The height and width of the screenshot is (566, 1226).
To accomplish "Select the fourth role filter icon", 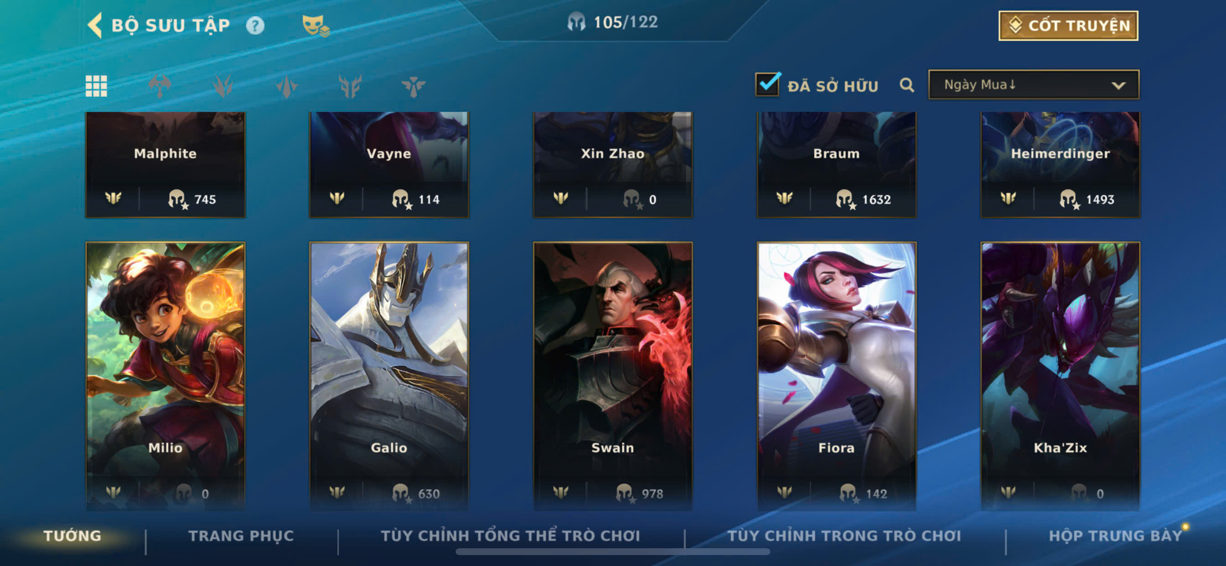I will tap(286, 86).
